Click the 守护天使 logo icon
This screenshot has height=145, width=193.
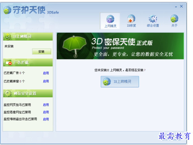pyautogui.click(x=7, y=10)
